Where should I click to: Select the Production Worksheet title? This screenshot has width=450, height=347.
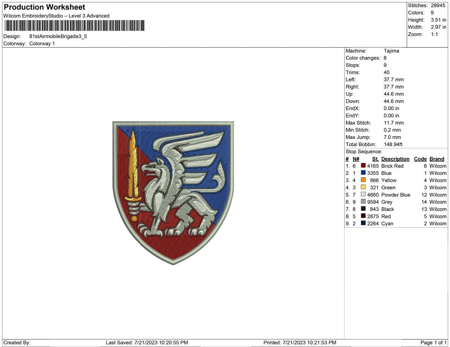[x=45, y=7]
